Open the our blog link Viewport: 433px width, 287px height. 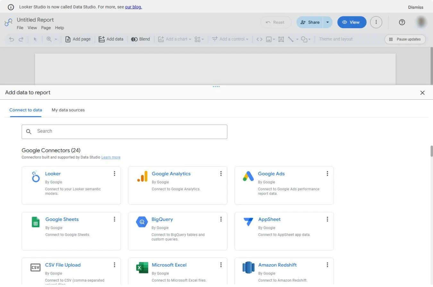(x=133, y=7)
